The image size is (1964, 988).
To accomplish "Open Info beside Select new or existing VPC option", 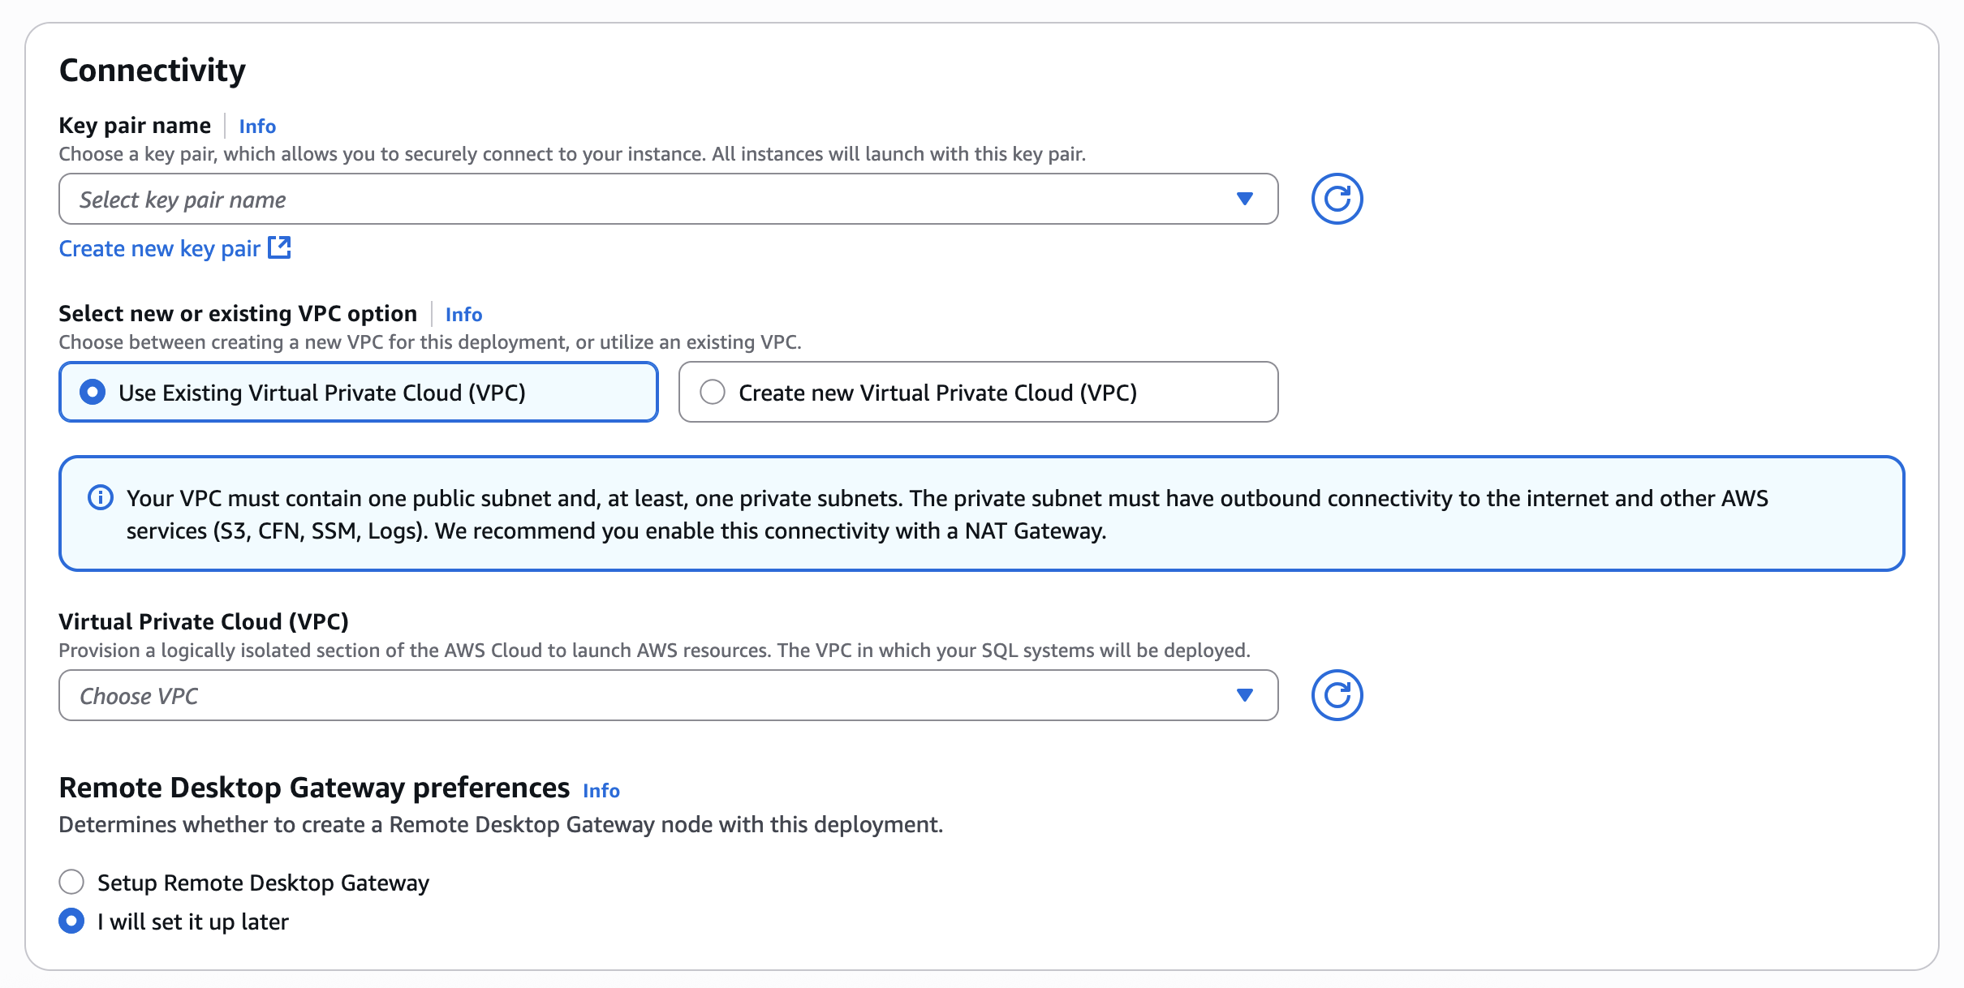I will (x=463, y=314).
